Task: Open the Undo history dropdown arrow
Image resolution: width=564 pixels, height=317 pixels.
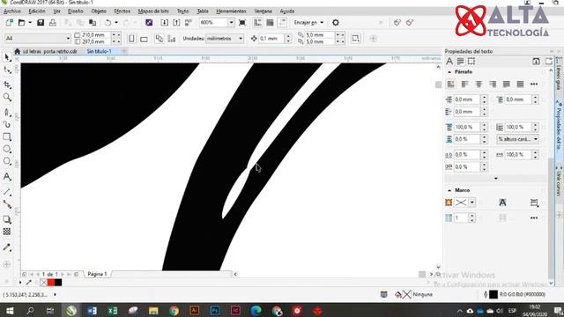Action: tap(115, 23)
